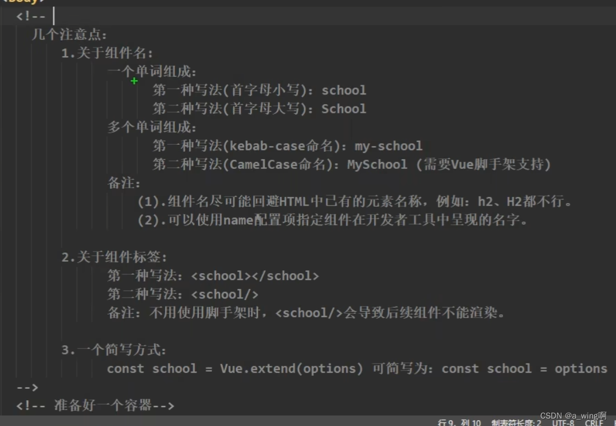Screen dimensions: 616x426
Task: Click note line (1) about HTML element names
Action: click(x=354, y=202)
